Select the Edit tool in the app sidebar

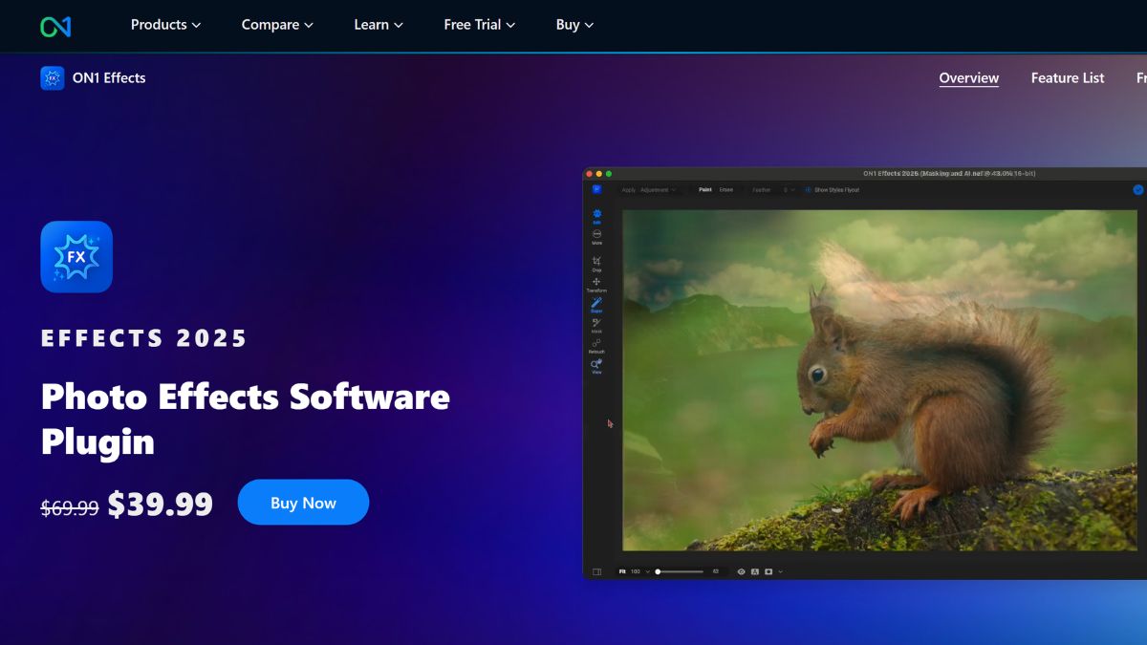click(x=596, y=216)
